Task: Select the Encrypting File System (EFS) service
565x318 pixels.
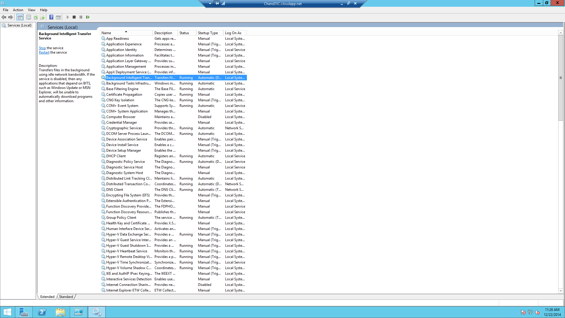Action: coord(173,195)
